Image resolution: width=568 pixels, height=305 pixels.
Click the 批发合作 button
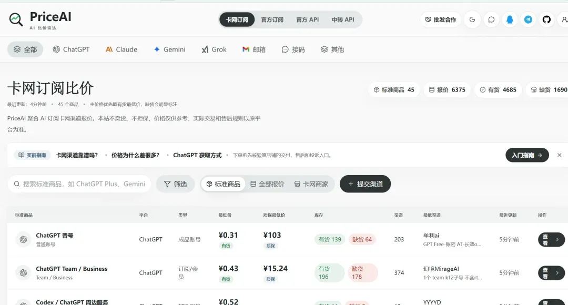coord(441,19)
